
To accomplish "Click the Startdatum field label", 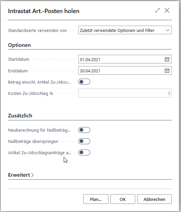I will click(x=18, y=59).
